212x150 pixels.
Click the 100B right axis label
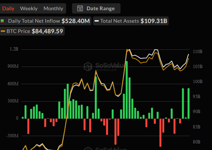click(198, 82)
